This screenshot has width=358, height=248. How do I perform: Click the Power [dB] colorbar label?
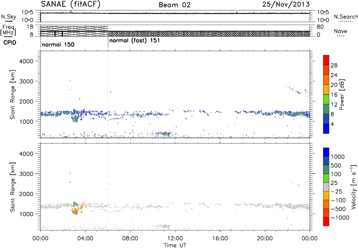[x=341, y=94]
